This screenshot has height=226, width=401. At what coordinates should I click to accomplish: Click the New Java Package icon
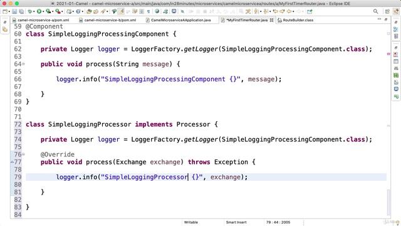70,11
